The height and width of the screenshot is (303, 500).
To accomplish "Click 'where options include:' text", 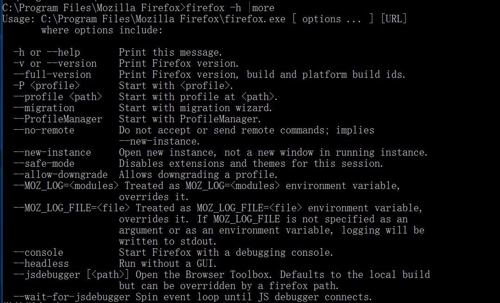I will pos(102,30).
